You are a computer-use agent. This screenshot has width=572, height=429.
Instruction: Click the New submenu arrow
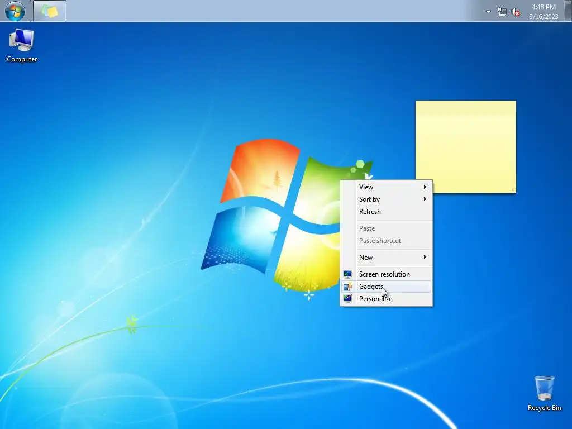pos(425,257)
